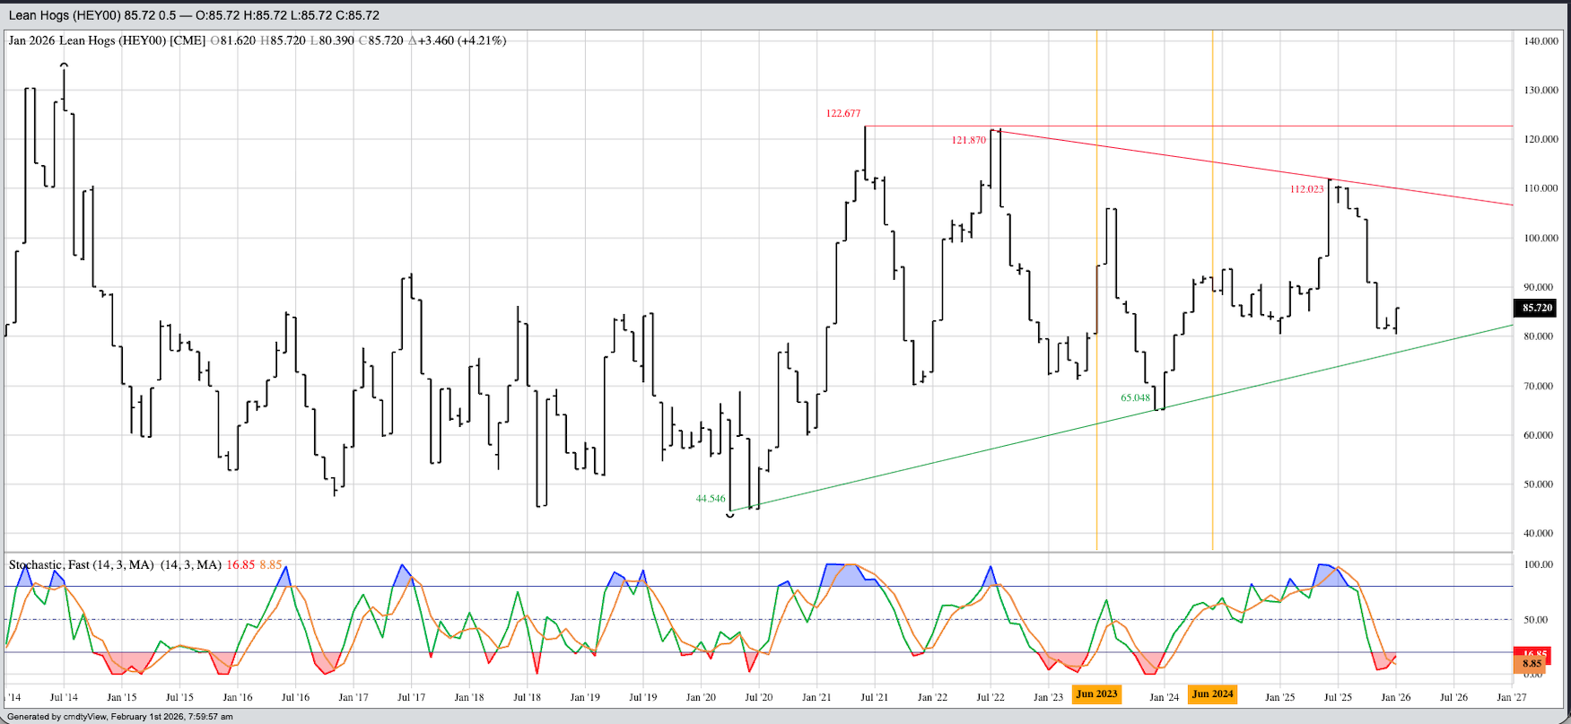The height and width of the screenshot is (724, 1571).
Task: Click the Jun 2023 orange date marker
Action: 1096,694
